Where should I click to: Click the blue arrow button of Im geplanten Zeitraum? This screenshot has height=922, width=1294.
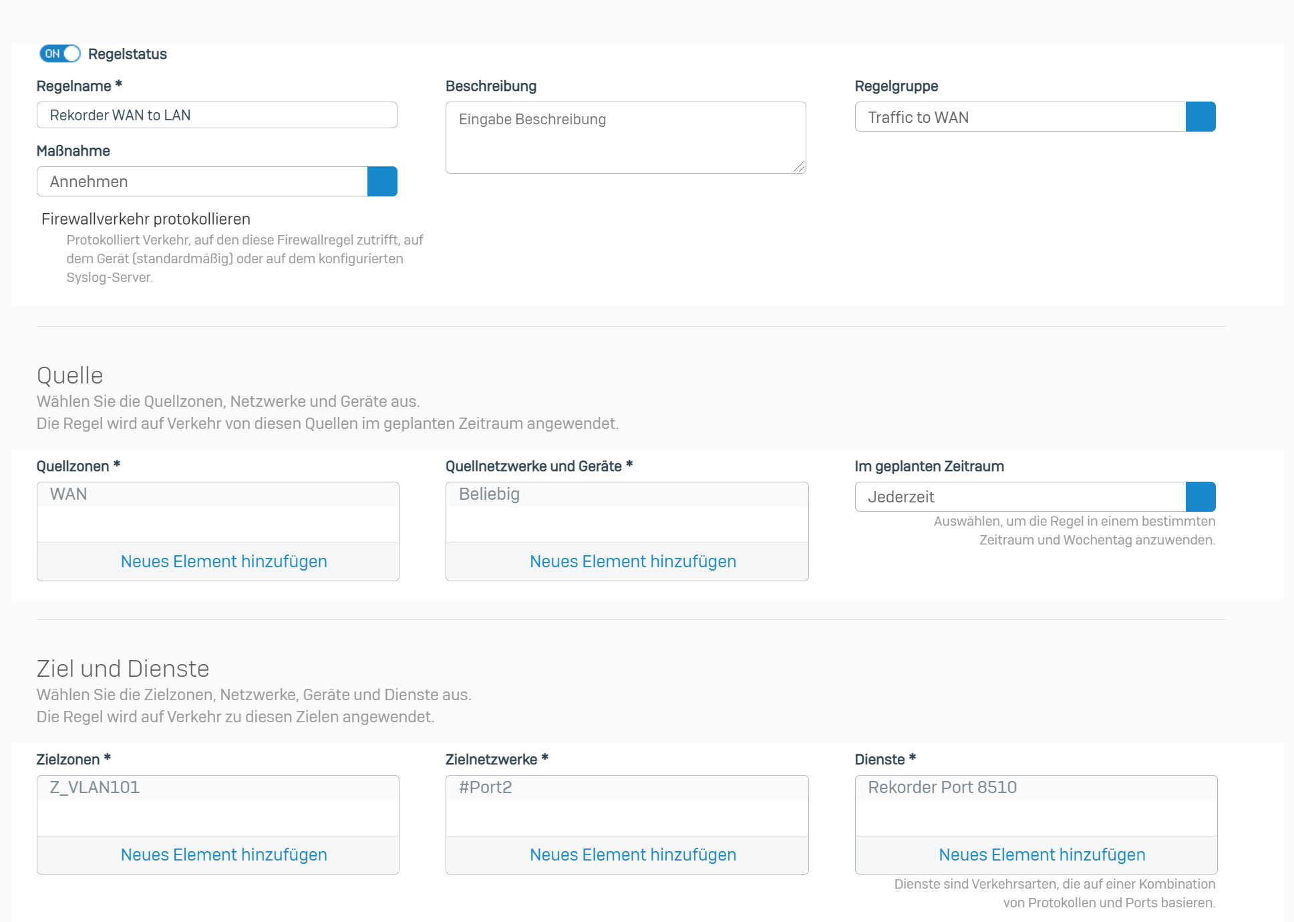pos(1200,497)
